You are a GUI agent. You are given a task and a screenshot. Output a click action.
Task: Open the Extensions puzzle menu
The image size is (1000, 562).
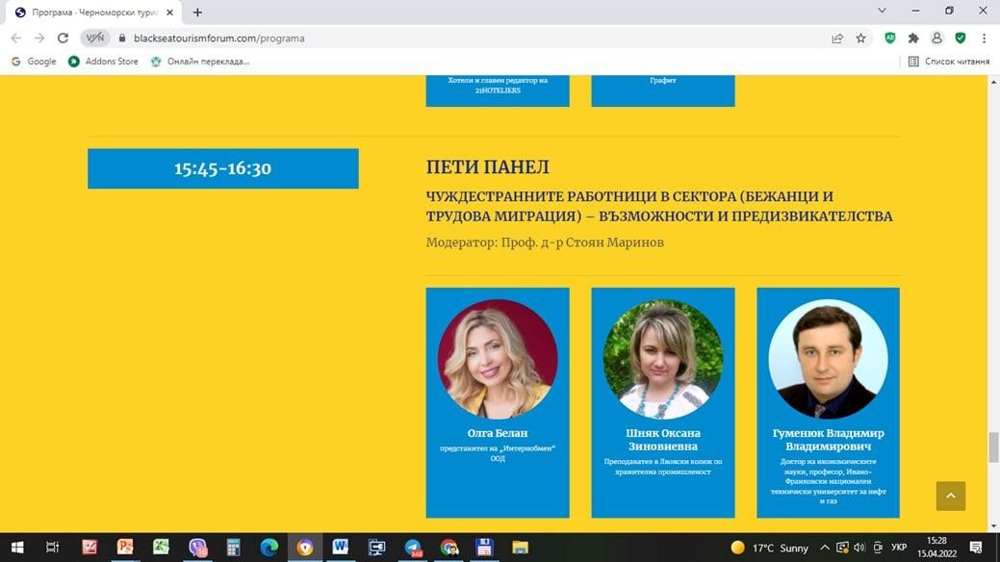click(x=913, y=38)
